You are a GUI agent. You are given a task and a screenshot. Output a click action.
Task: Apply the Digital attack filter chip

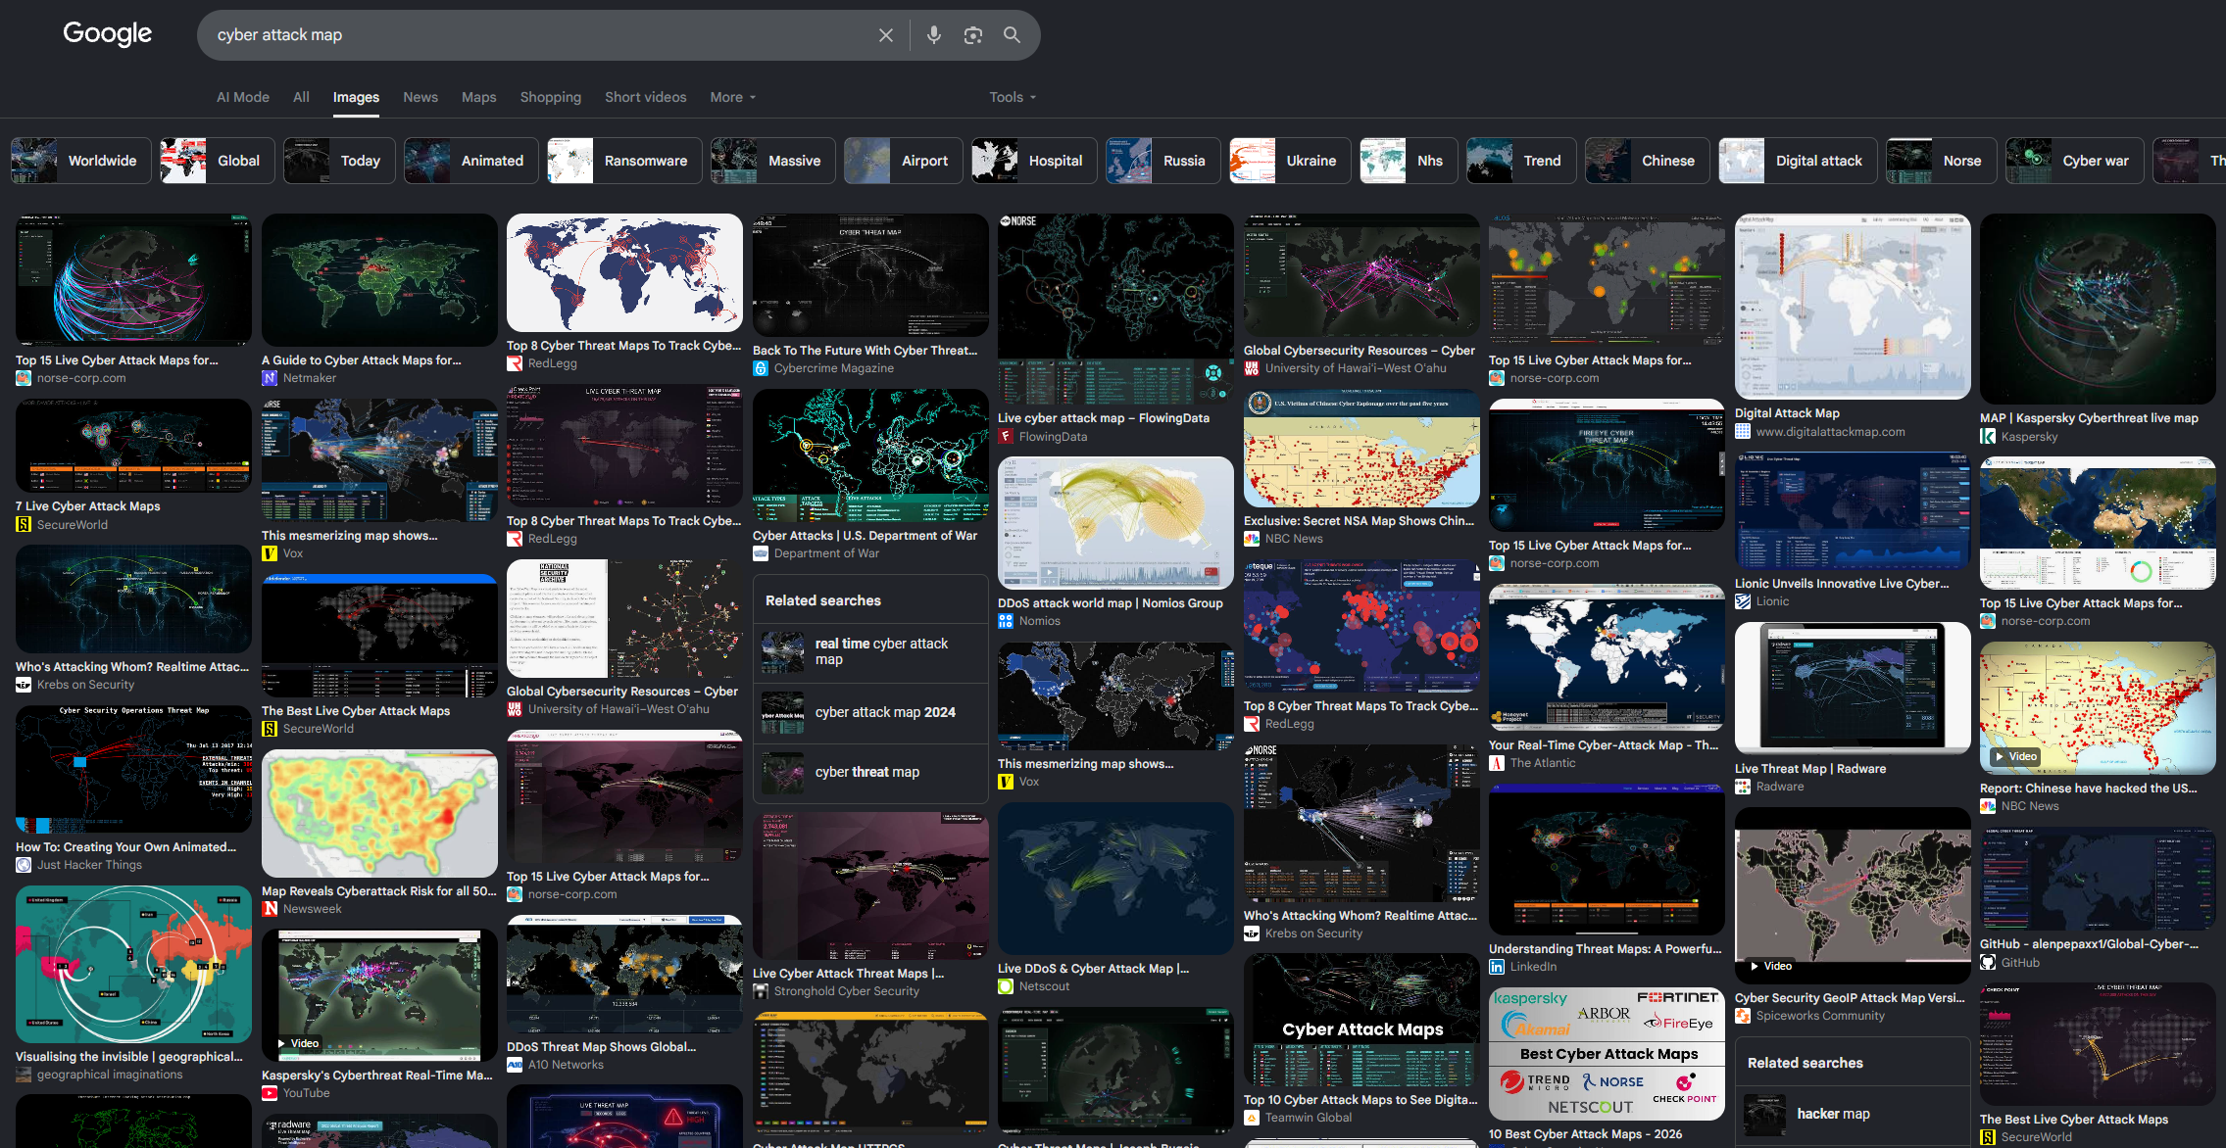click(1799, 161)
